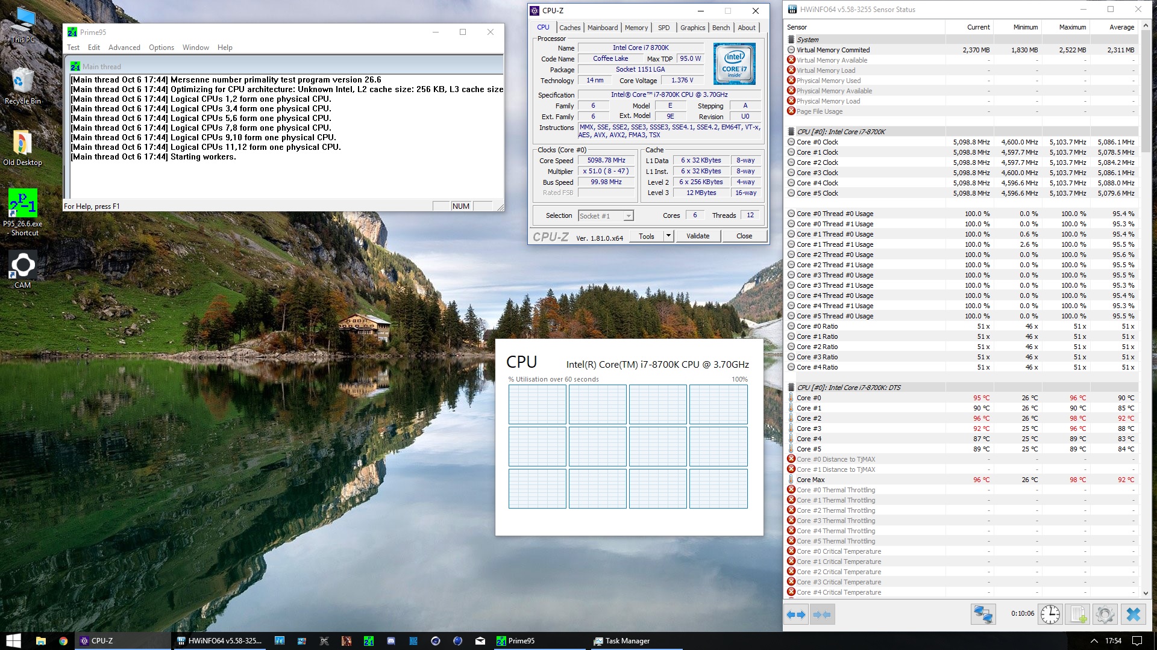Reset HWiNFO elapsed time clock icon

click(1050, 614)
